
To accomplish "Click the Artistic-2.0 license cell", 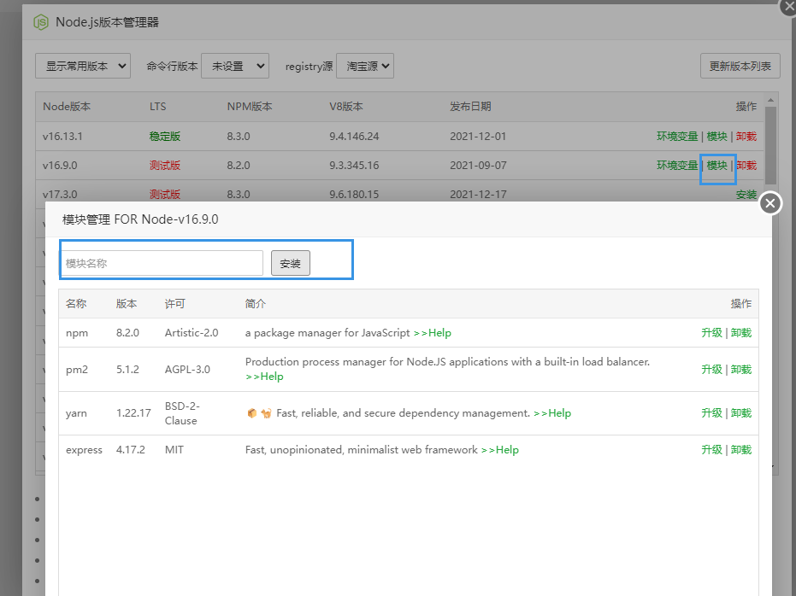I will coord(192,333).
